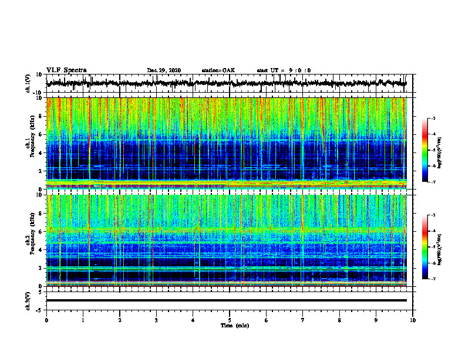
Task: Click the ch.1 spectrogram color scale bar
Action: point(424,150)
